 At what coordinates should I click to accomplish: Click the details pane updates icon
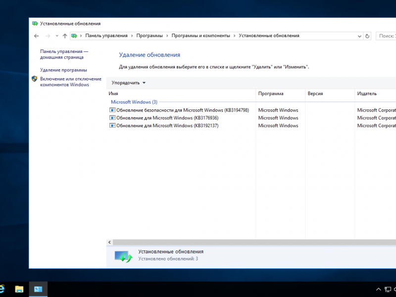[123, 256]
